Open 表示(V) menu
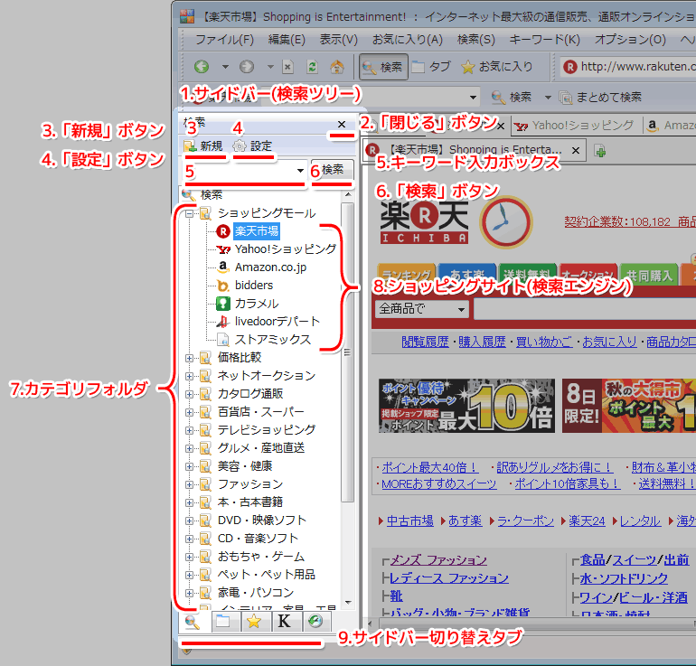The image size is (696, 666). [339, 40]
